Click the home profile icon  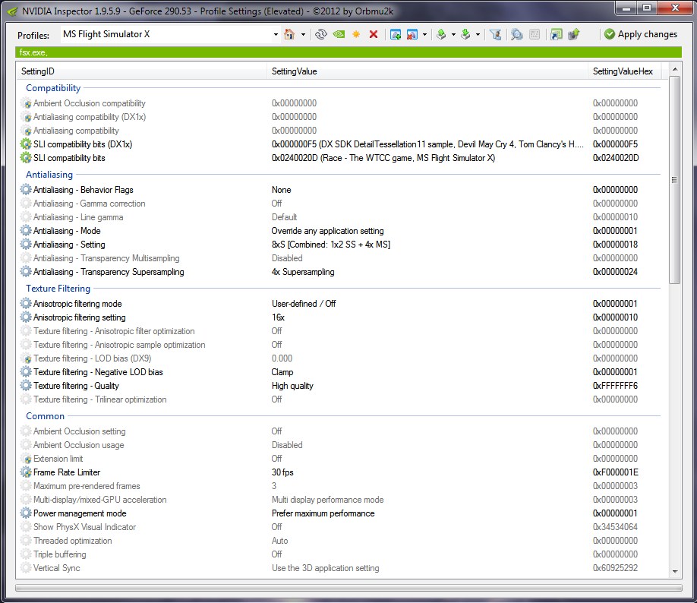tap(289, 34)
